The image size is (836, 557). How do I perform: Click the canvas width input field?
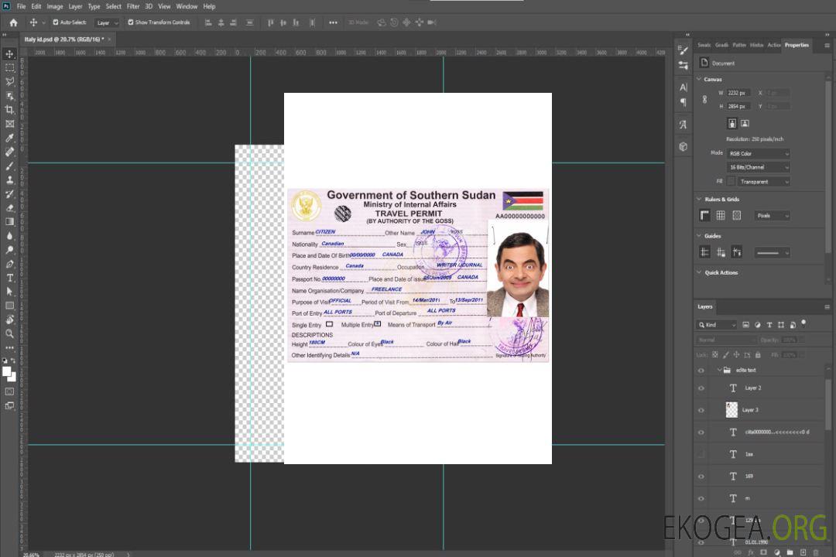738,93
